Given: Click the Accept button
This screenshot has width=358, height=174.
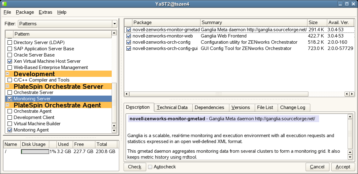Looking at the screenshot, I should (x=343, y=167).
